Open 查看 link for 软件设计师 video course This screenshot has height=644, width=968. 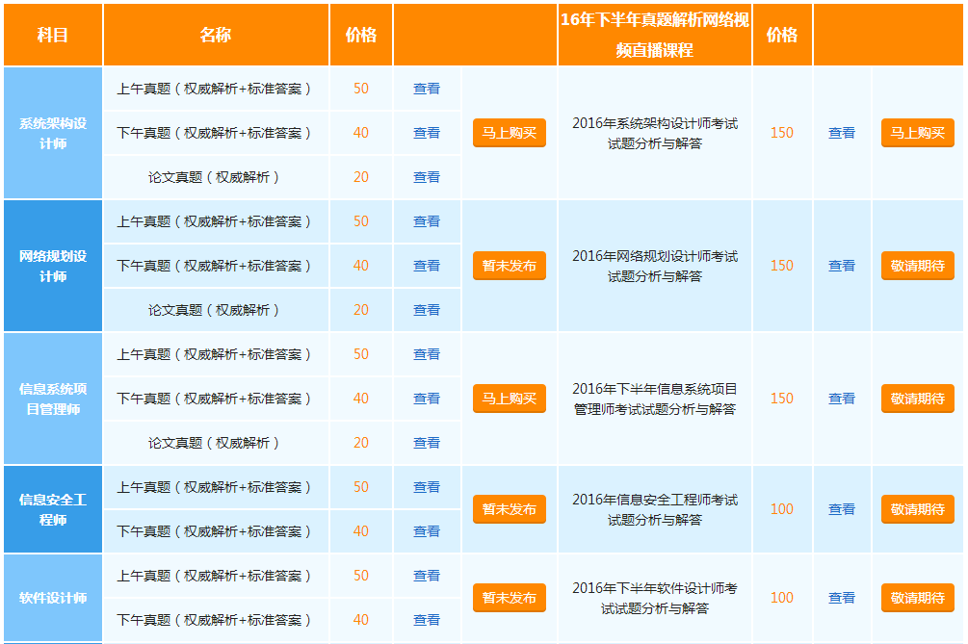pos(842,598)
